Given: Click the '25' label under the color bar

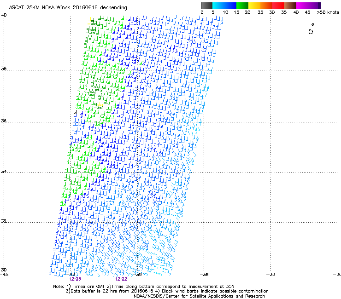Looking at the screenshot, I should pyautogui.click(x=260, y=12).
